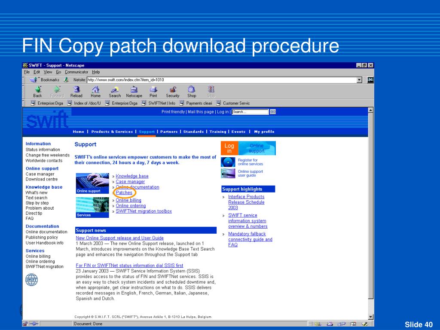Open SWIFTNet migration toolbox link
This screenshot has height=330, width=440.
(144, 211)
